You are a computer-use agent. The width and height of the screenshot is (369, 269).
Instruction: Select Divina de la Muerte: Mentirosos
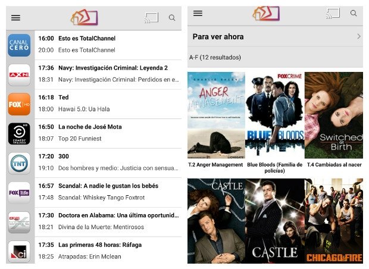tap(101, 227)
